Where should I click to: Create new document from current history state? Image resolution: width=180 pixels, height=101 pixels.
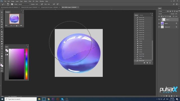[144, 63]
